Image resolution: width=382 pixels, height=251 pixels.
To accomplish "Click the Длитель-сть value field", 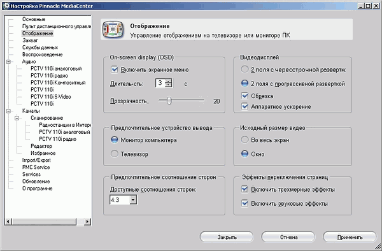I will tap(160, 83).
